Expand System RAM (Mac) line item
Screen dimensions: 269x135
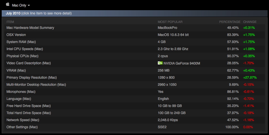pyautogui.click(x=135, y=42)
